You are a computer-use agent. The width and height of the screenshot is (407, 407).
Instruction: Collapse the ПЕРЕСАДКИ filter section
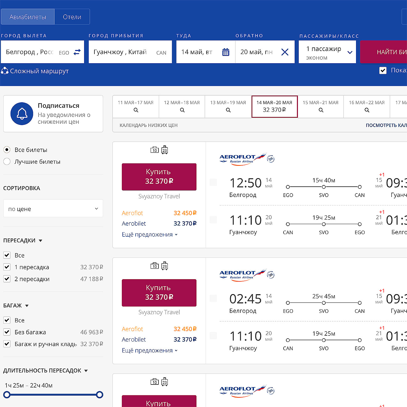[40, 241]
